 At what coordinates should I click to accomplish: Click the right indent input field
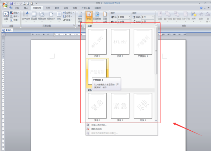click(123, 21)
